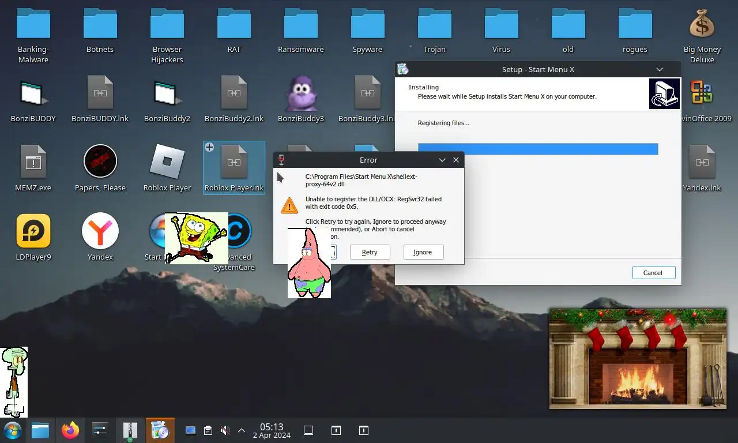Screen dimensions: 738x443
Task: Open the folder named old
Action: point(568,23)
